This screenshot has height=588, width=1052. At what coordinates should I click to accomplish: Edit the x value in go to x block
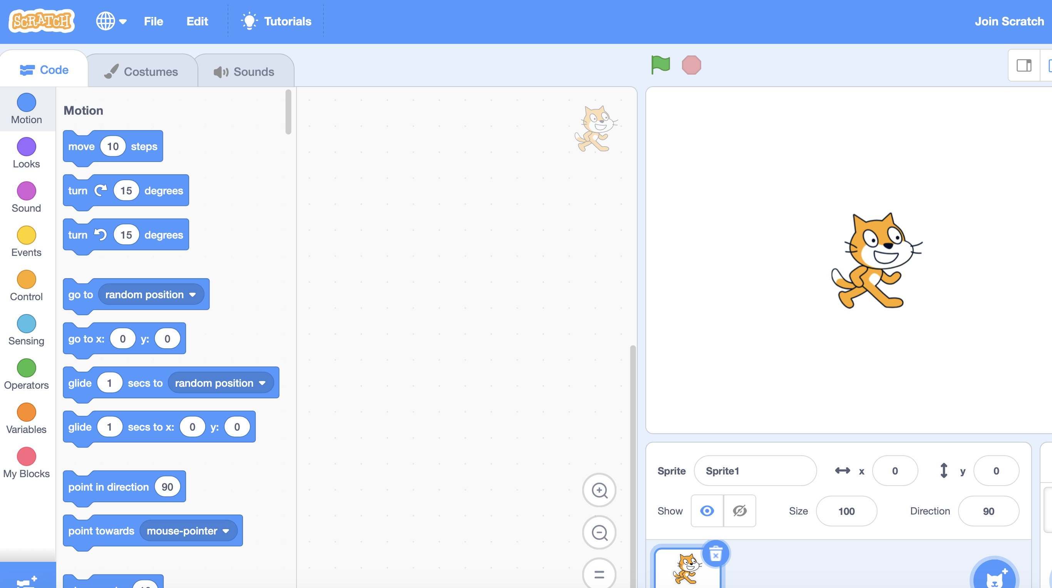click(122, 339)
